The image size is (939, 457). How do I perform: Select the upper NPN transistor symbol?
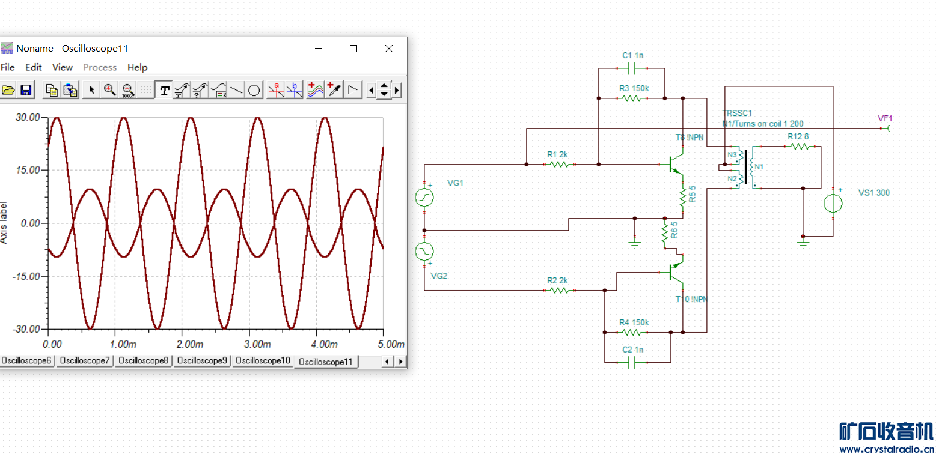coord(676,164)
